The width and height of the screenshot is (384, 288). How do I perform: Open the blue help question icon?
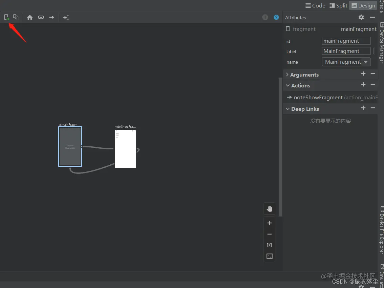pos(276,17)
